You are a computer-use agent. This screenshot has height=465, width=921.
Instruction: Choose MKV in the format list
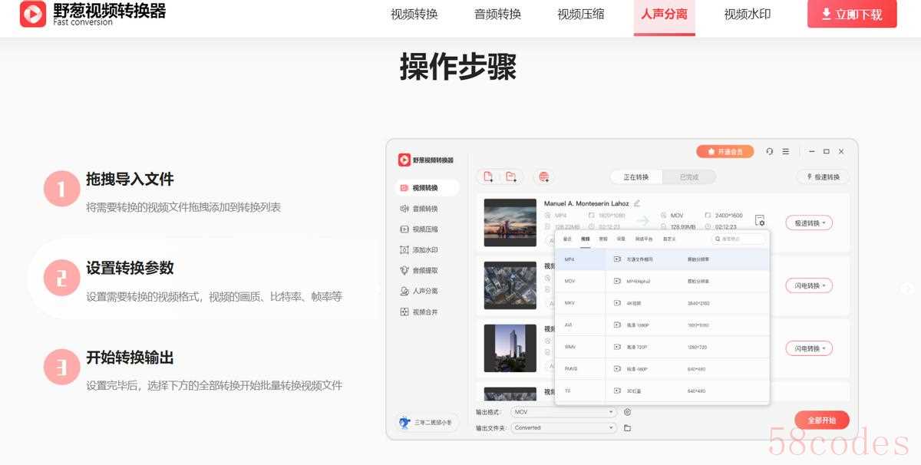(570, 303)
